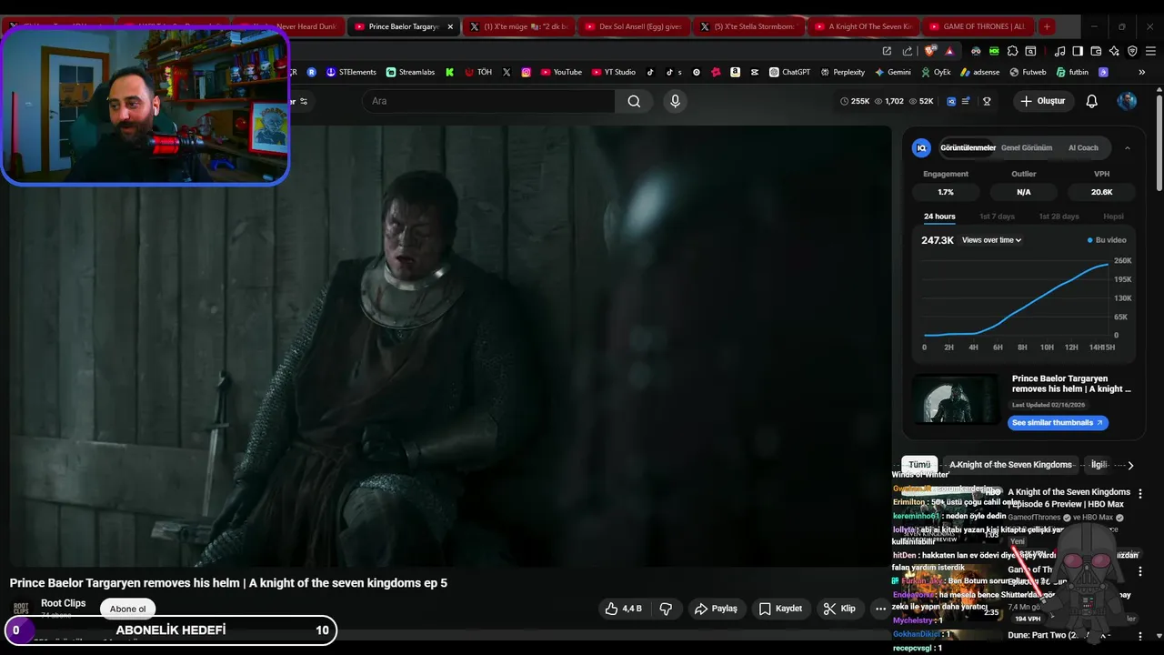Start voice search with the microphone icon

coord(675,101)
